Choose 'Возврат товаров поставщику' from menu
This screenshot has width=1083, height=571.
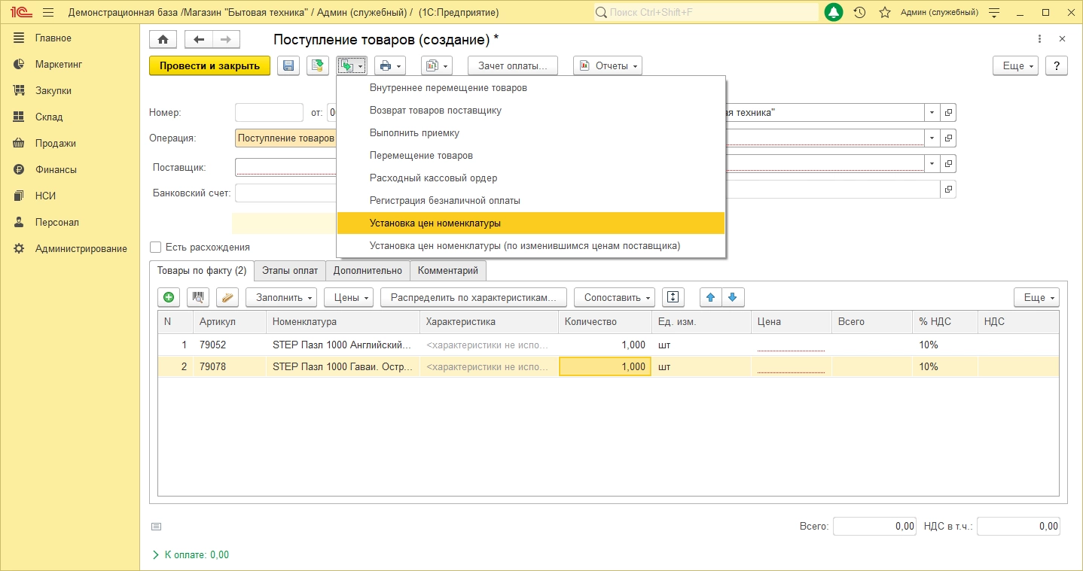click(435, 111)
